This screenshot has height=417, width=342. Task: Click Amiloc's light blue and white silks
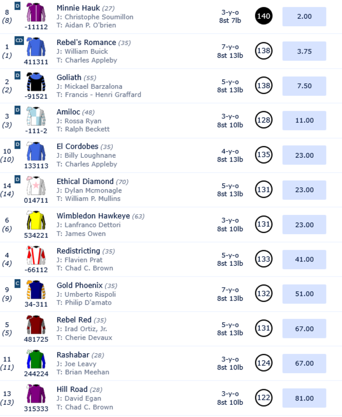click(36, 117)
